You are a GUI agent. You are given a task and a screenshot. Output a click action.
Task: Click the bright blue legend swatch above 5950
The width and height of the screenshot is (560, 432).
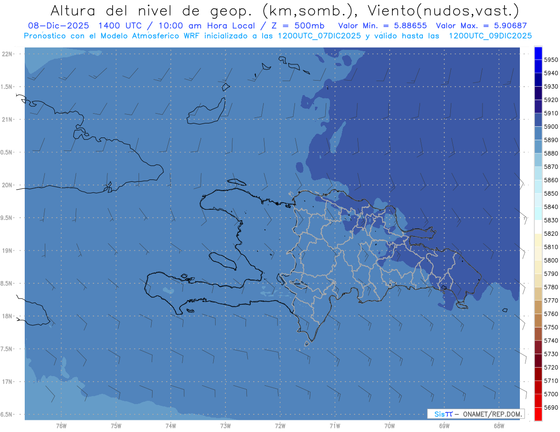click(x=538, y=53)
